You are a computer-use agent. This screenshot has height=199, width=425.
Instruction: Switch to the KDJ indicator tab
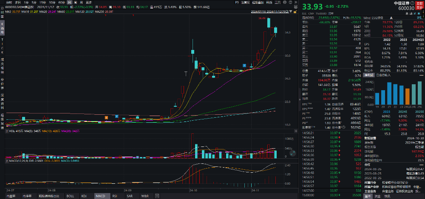[84, 196]
